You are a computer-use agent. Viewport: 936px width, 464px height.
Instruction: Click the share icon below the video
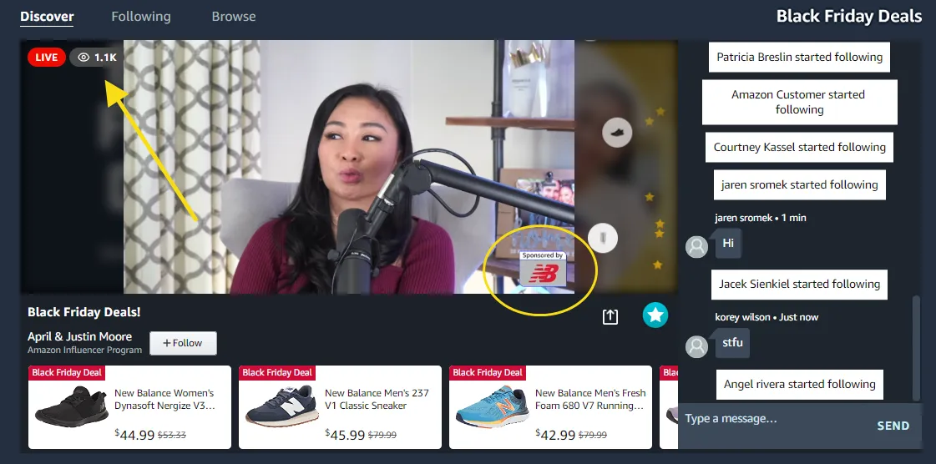[610, 316]
